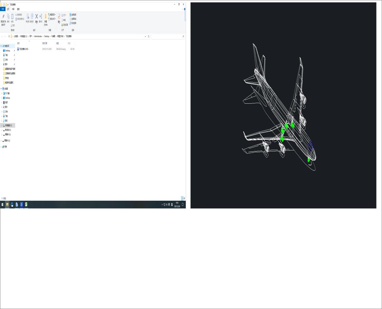The width and height of the screenshot is (382, 309).
Task: Switch to the Share (共享) ribbon tab
Action: (x=13, y=9)
